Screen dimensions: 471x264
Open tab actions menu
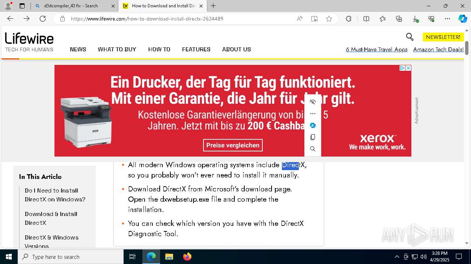point(22,6)
